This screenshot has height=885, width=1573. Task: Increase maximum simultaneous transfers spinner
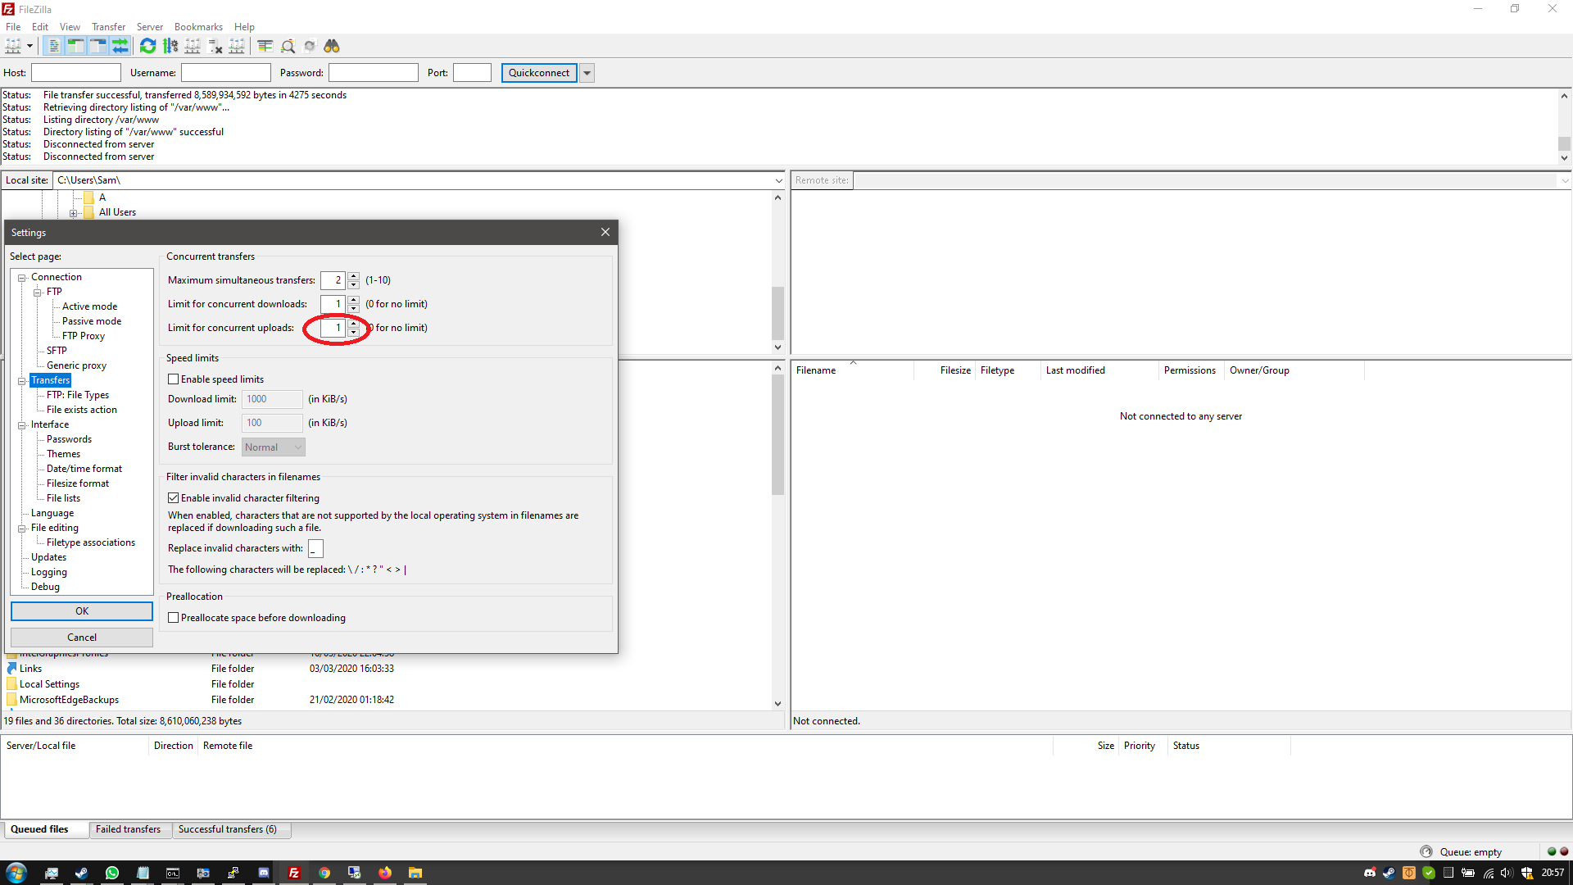click(x=353, y=276)
